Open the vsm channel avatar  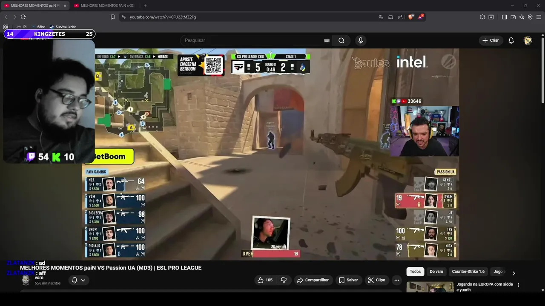26,280
